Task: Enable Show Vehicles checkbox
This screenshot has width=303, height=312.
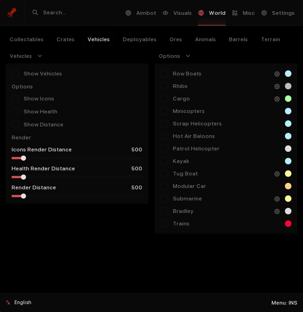Action: coord(15,74)
